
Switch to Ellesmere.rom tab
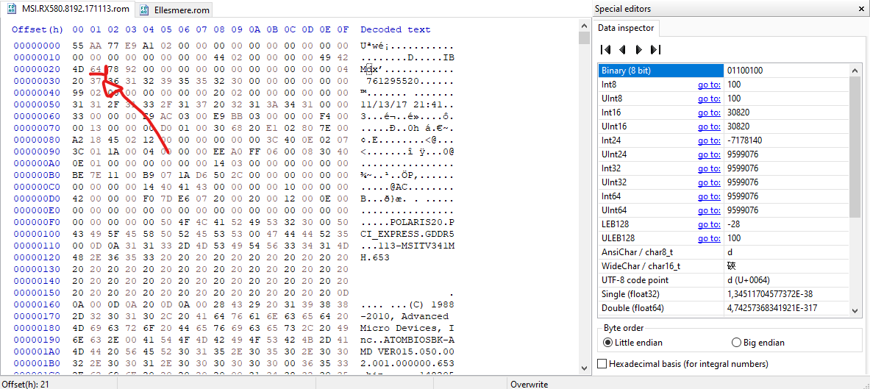coord(174,10)
